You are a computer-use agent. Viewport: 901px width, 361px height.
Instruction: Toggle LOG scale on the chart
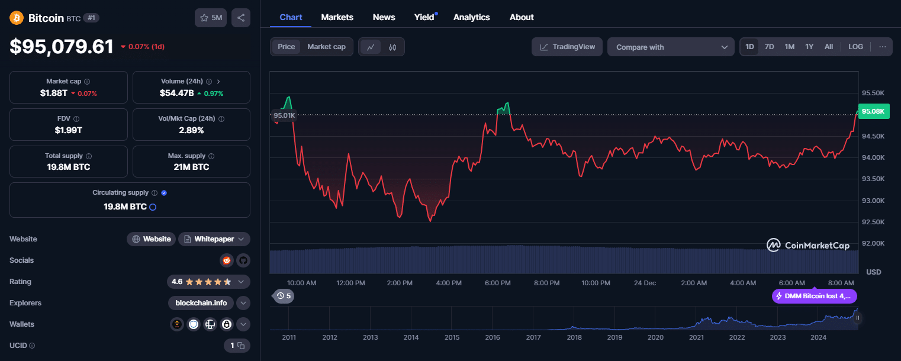855,47
